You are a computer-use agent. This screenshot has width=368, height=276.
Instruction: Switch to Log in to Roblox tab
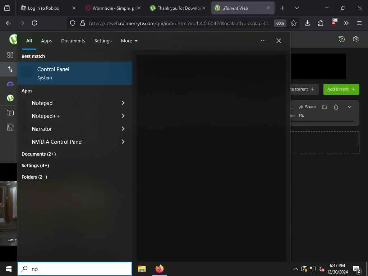coord(48,8)
